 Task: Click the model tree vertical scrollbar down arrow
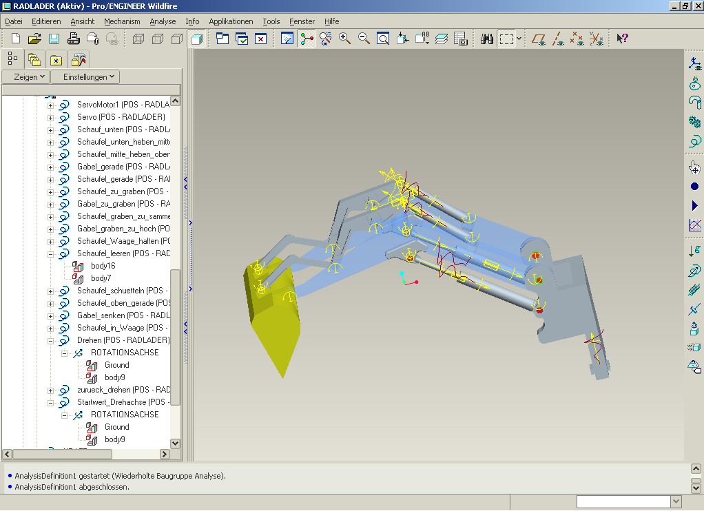click(x=175, y=444)
